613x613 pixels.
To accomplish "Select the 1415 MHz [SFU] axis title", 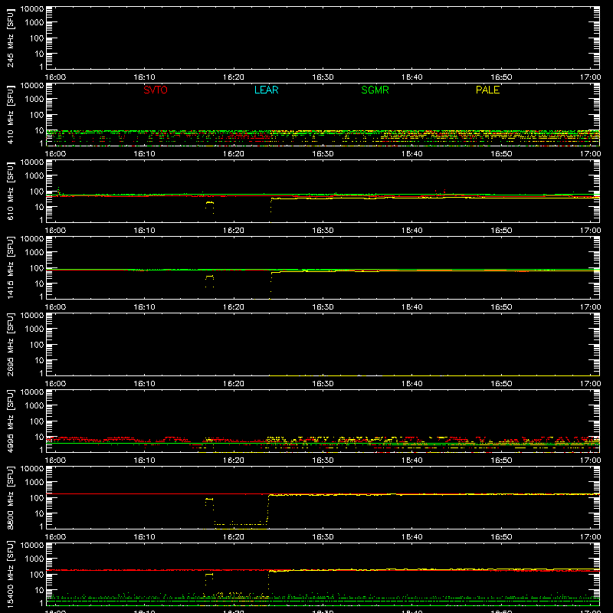I will pos(11,267).
